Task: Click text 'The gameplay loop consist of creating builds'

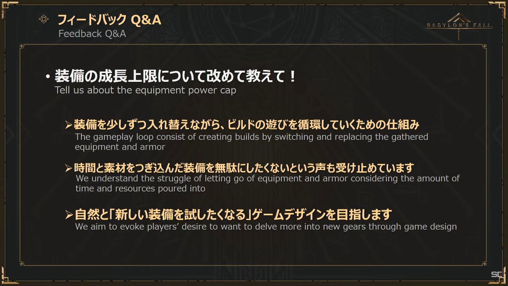Action: point(252,142)
